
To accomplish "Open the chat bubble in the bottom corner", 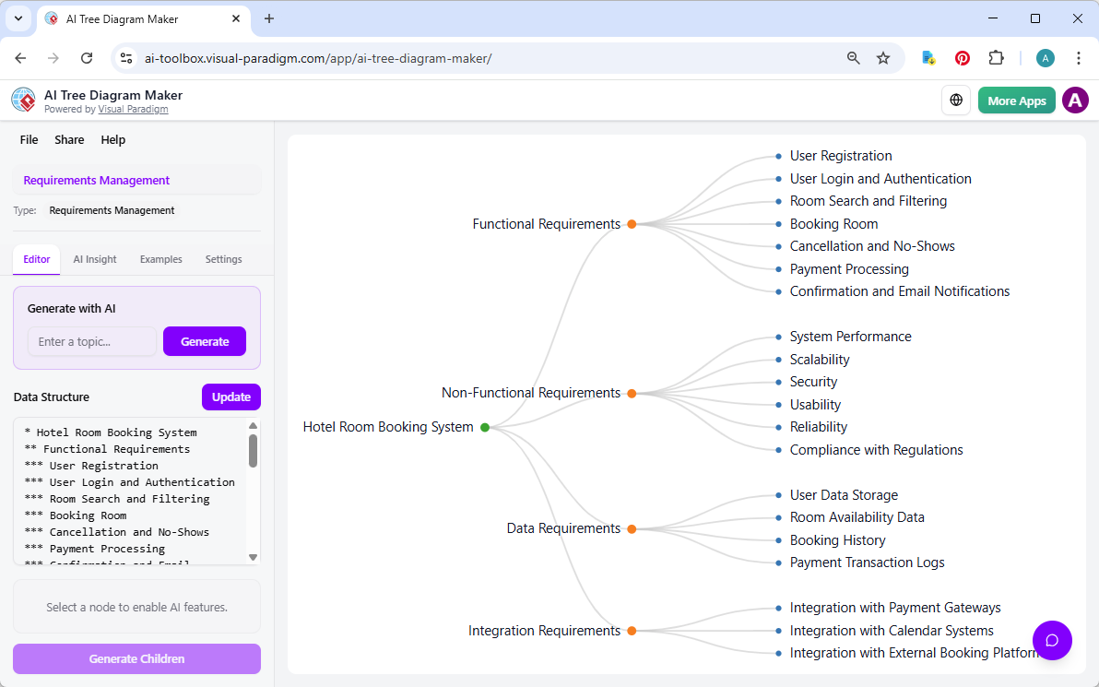I will click(1052, 640).
